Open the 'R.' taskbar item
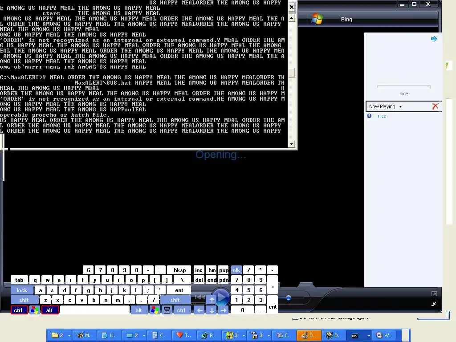Viewport: 456px width, 342px height. 208,335
